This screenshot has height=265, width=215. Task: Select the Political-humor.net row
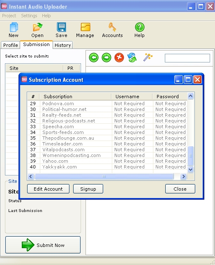pos(107,109)
